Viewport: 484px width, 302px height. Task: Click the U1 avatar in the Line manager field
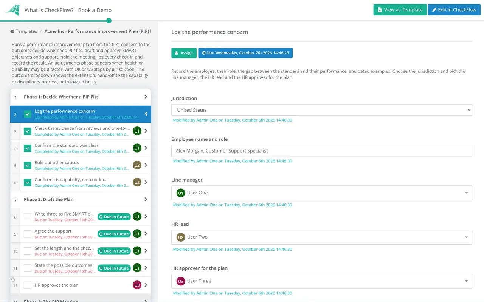pyautogui.click(x=181, y=193)
